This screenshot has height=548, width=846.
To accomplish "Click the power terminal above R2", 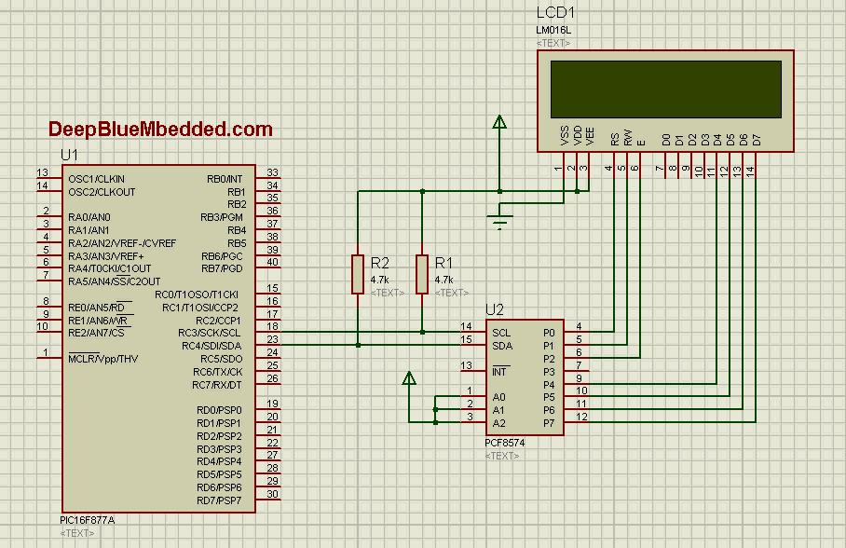I will [x=500, y=122].
